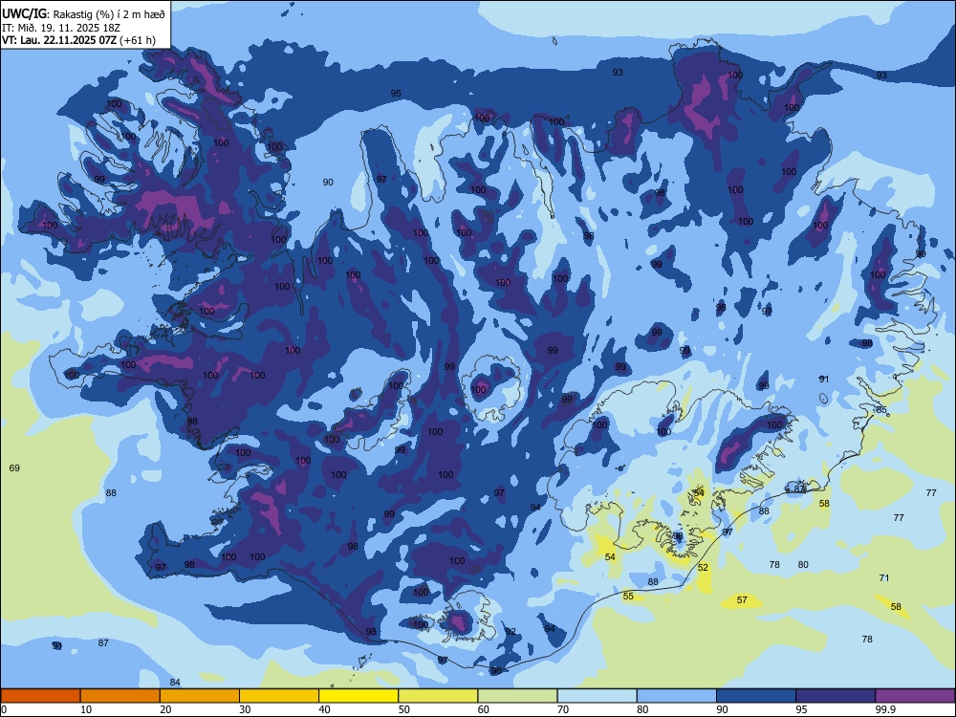
Task: Select the golden 30–40 legend swatch
Action: 279,696
